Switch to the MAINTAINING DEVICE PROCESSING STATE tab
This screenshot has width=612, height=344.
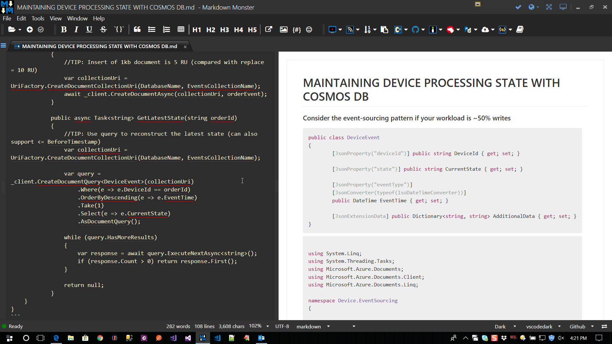coord(99,46)
